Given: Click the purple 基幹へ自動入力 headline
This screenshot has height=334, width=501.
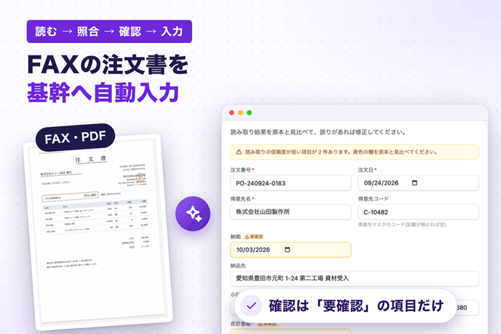Looking at the screenshot, I should coord(103,92).
